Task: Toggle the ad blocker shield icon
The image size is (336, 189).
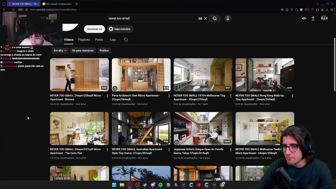Action: click(301, 10)
